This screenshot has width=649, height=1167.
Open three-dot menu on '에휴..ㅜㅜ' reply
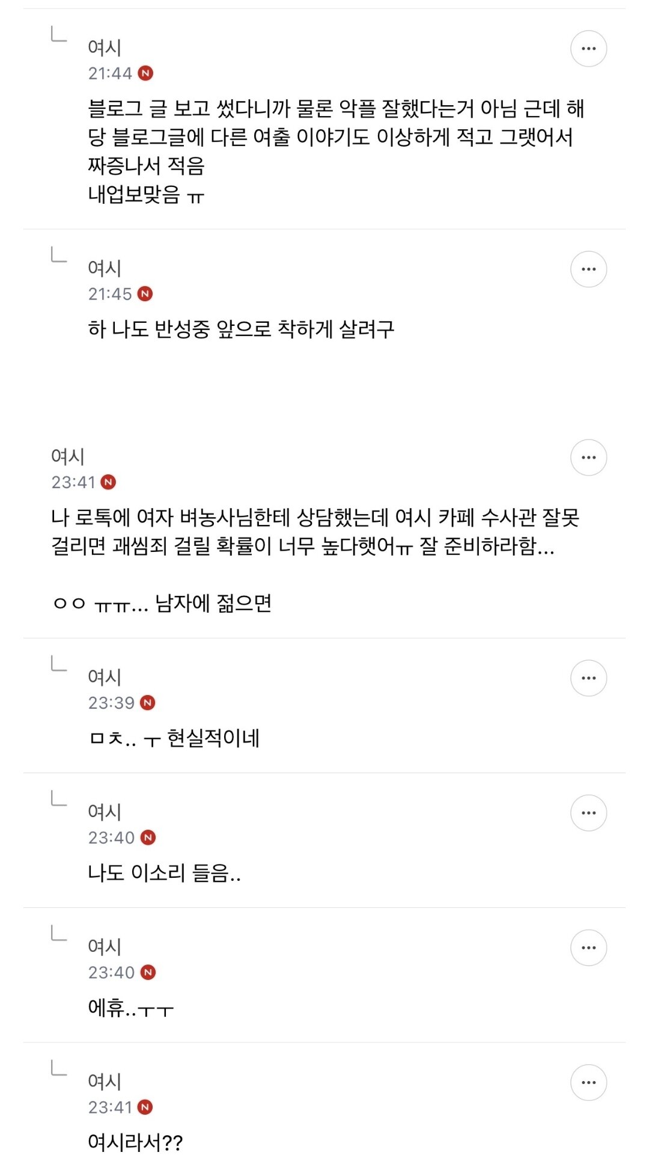(588, 948)
